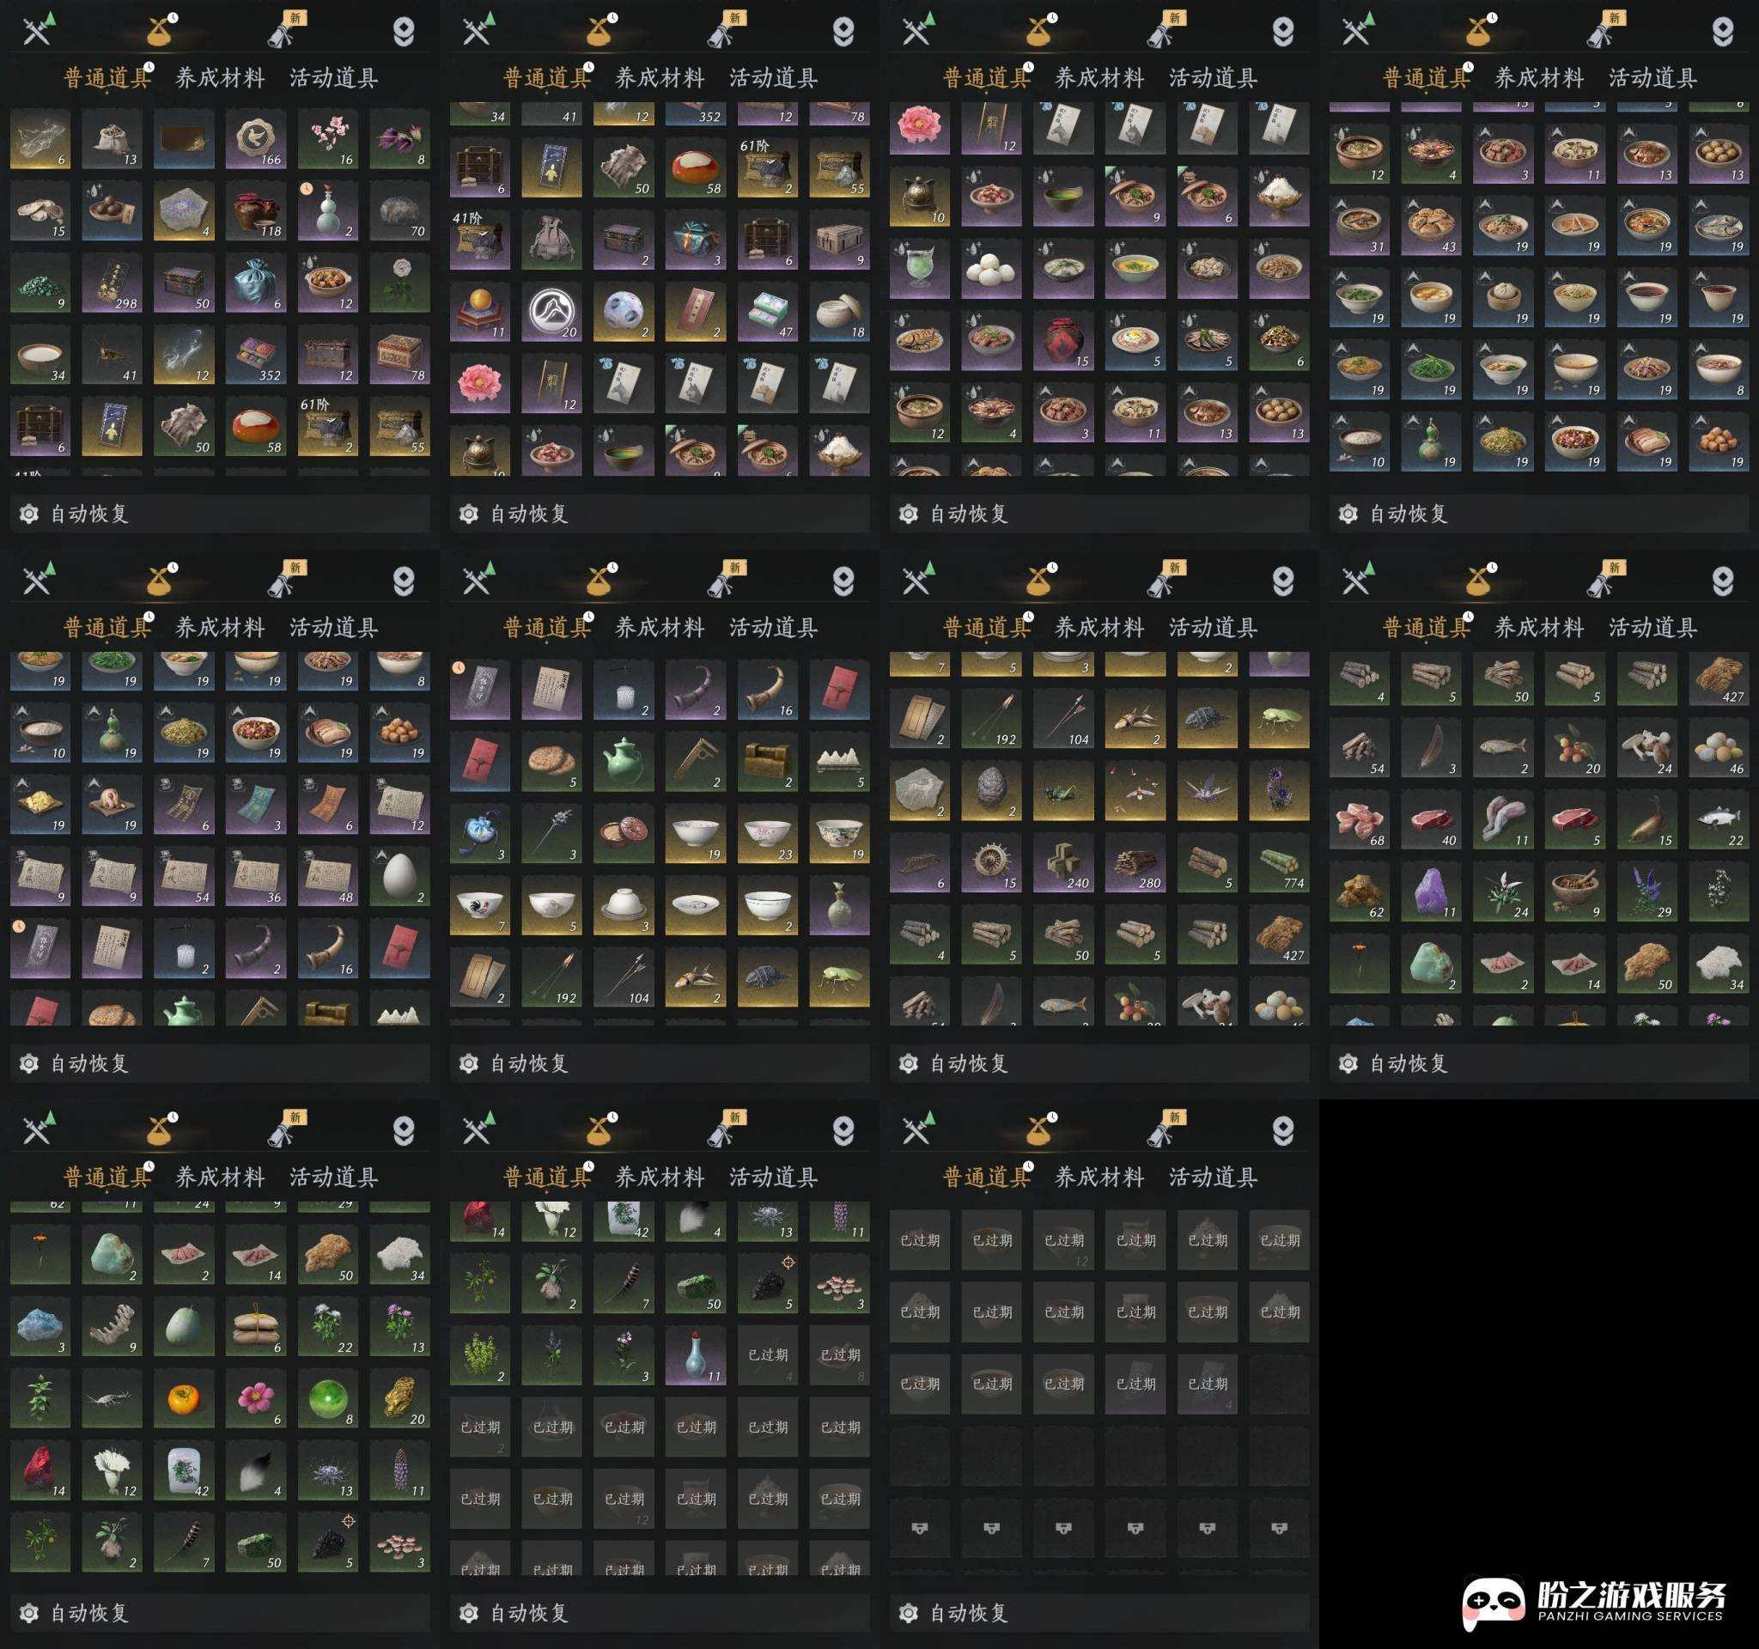Expand the third locked slot down-arrow
Screen dimensions: 1759x1649
tap(1063, 1528)
